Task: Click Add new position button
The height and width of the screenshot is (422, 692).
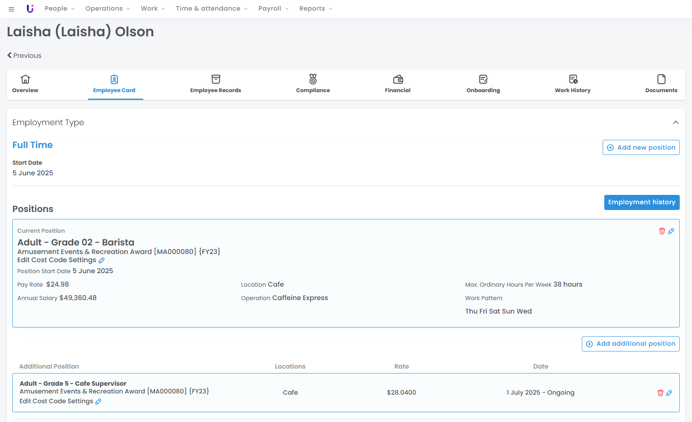Action: [x=641, y=148]
